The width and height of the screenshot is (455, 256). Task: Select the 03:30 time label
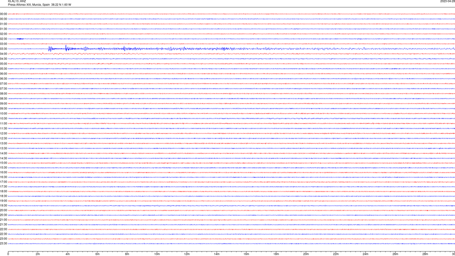coord(3,49)
